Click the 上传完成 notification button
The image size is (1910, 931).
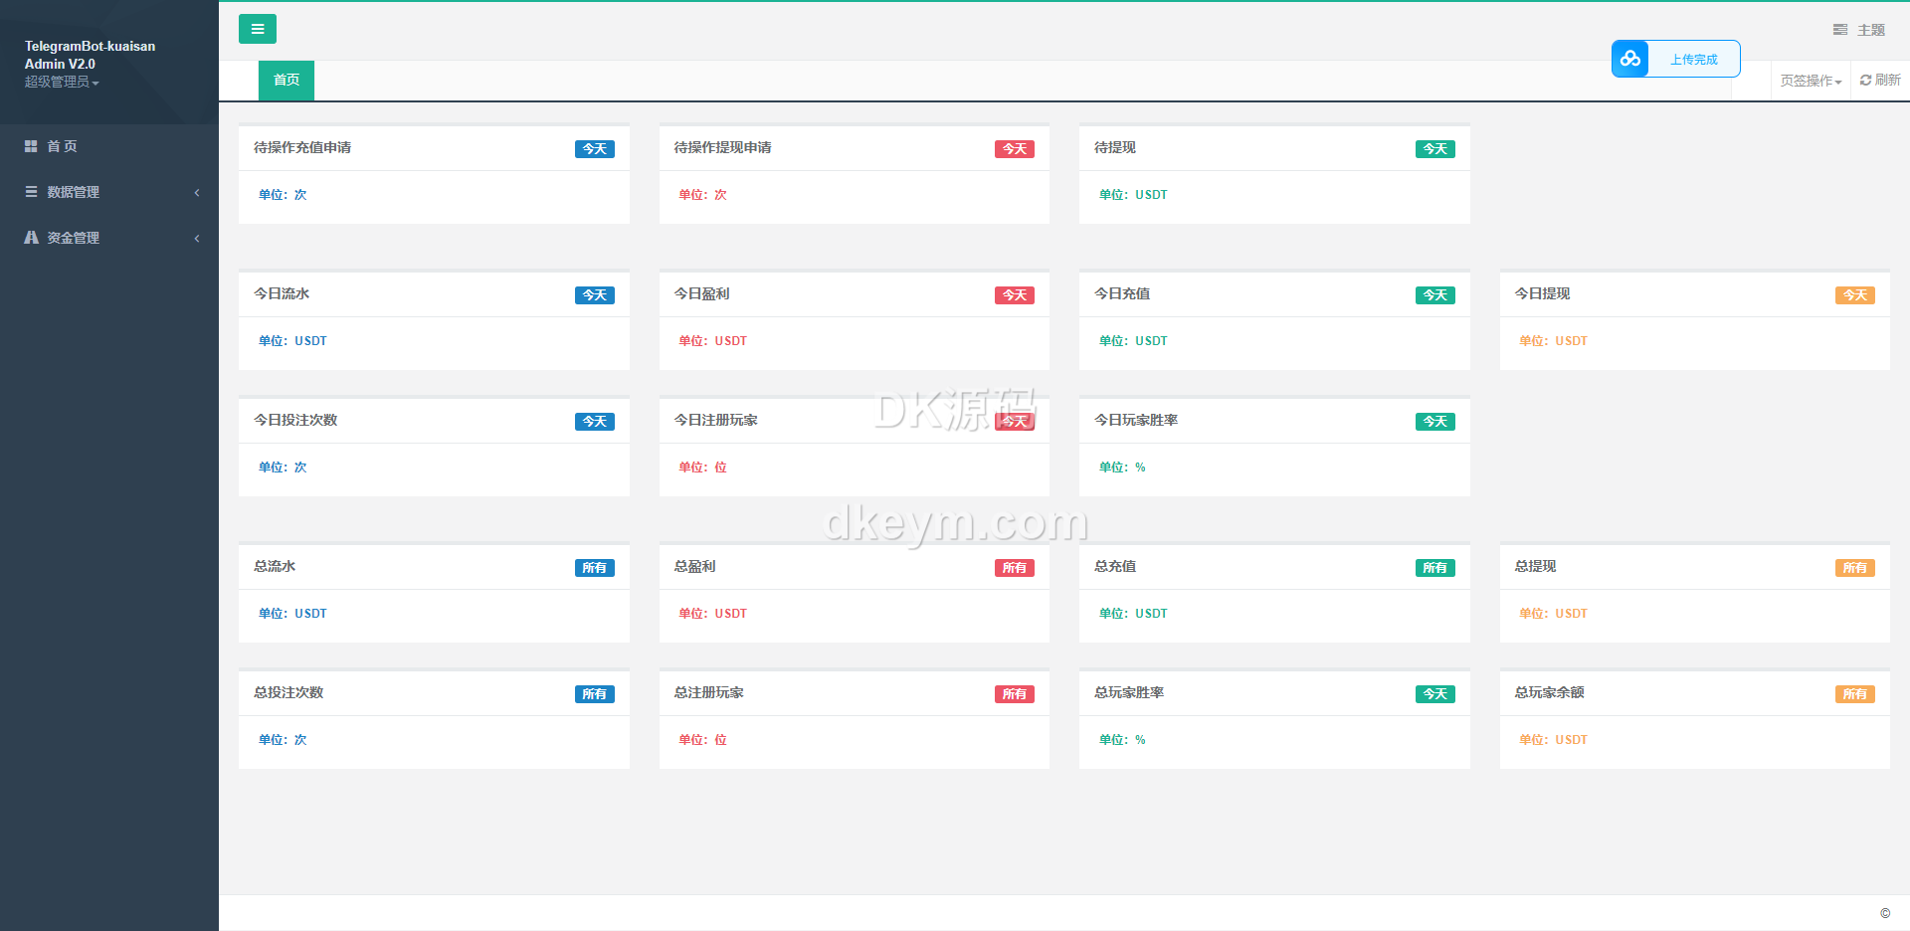[x=1693, y=60]
